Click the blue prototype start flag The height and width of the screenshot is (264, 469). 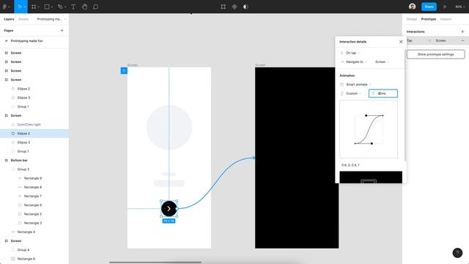click(124, 70)
